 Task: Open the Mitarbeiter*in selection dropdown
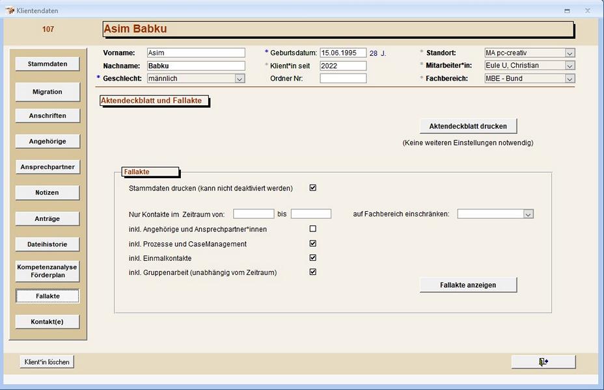point(570,65)
